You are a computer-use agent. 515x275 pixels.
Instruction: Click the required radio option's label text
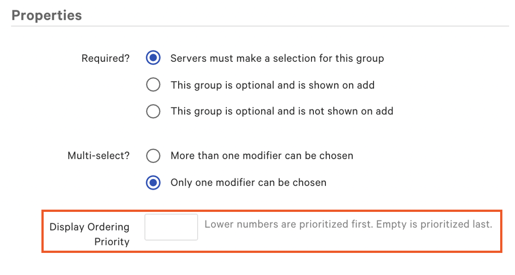click(x=277, y=58)
